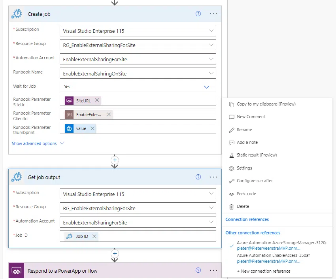
Task: Remove the Job ID token
Action: (94, 236)
